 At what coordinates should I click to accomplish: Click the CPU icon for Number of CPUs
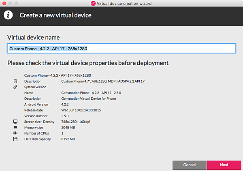click(15, 133)
